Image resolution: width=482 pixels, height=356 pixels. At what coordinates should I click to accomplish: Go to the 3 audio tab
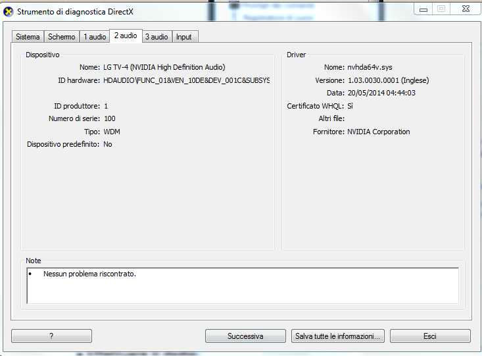[x=157, y=37]
